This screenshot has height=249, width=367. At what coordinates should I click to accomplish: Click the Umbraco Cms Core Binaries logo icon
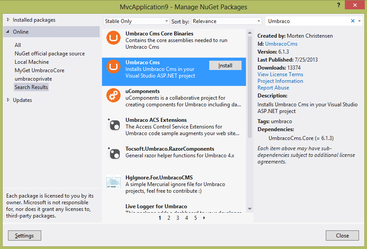[x=113, y=38]
